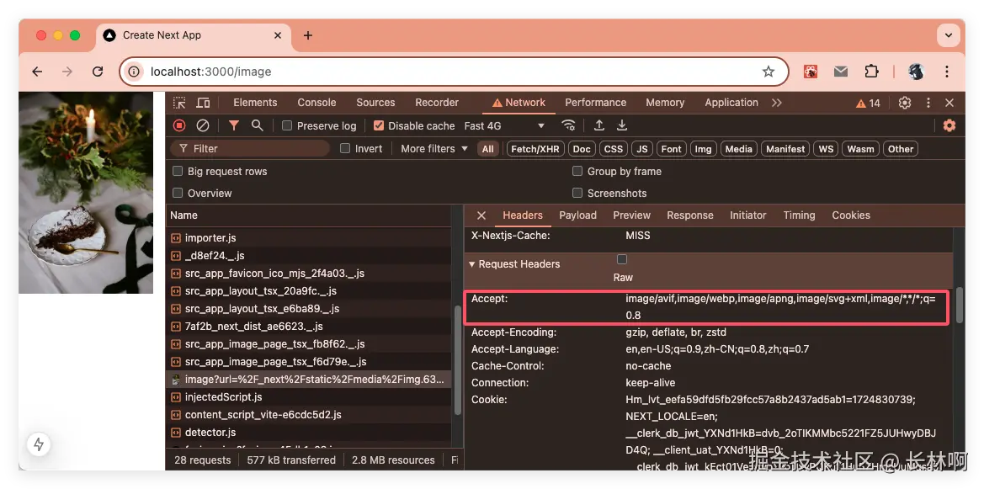Screen dimensions: 984x489
Task: Open the Application panel
Action: 731,103
